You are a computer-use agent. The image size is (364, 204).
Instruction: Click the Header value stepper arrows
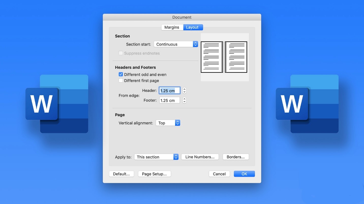[185, 90]
